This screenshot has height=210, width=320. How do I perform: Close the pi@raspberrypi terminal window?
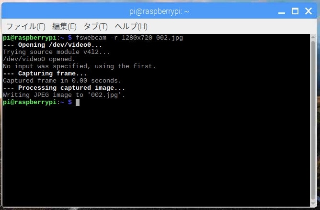point(309,11)
